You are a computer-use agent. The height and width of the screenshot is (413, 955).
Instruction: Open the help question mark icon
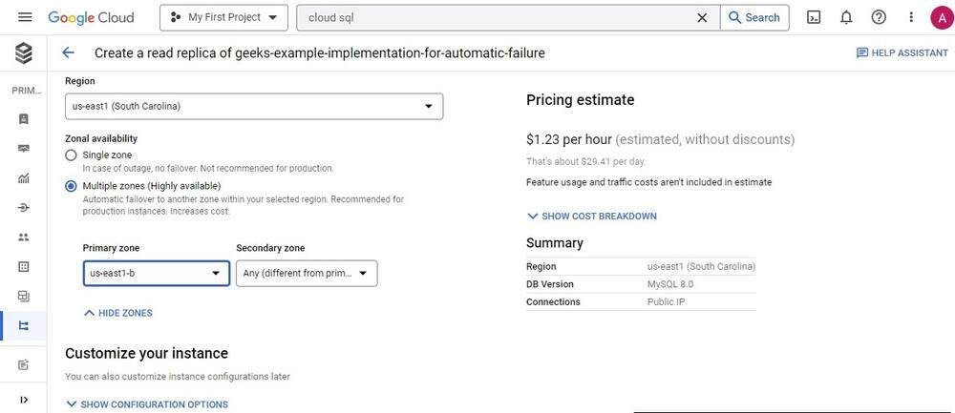click(x=879, y=17)
